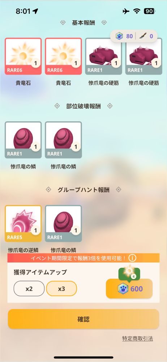Tap the first 貴竜石 RARE6 reward icon
Image resolution: width=167 pixels, height=362 pixels.
[23, 56]
